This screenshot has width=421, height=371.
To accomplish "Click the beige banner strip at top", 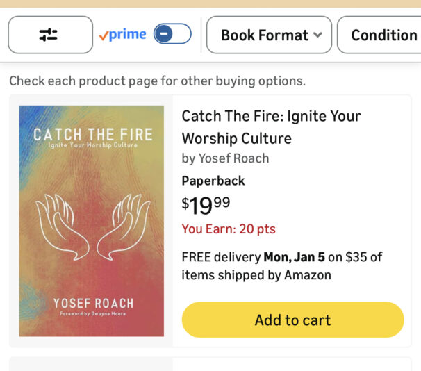I will [x=210, y=3].
